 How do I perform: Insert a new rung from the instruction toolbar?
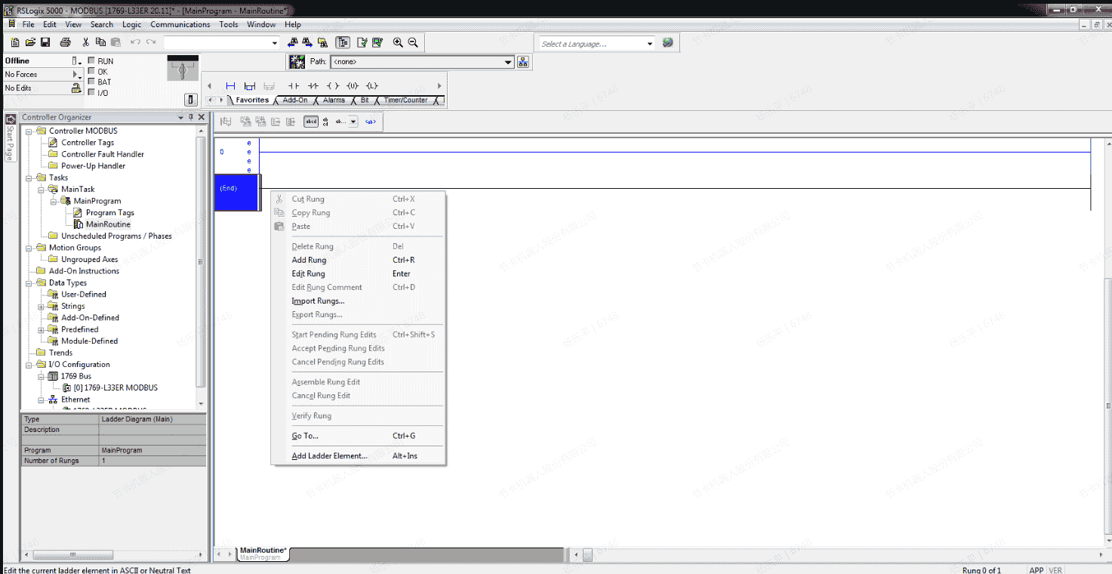point(230,86)
